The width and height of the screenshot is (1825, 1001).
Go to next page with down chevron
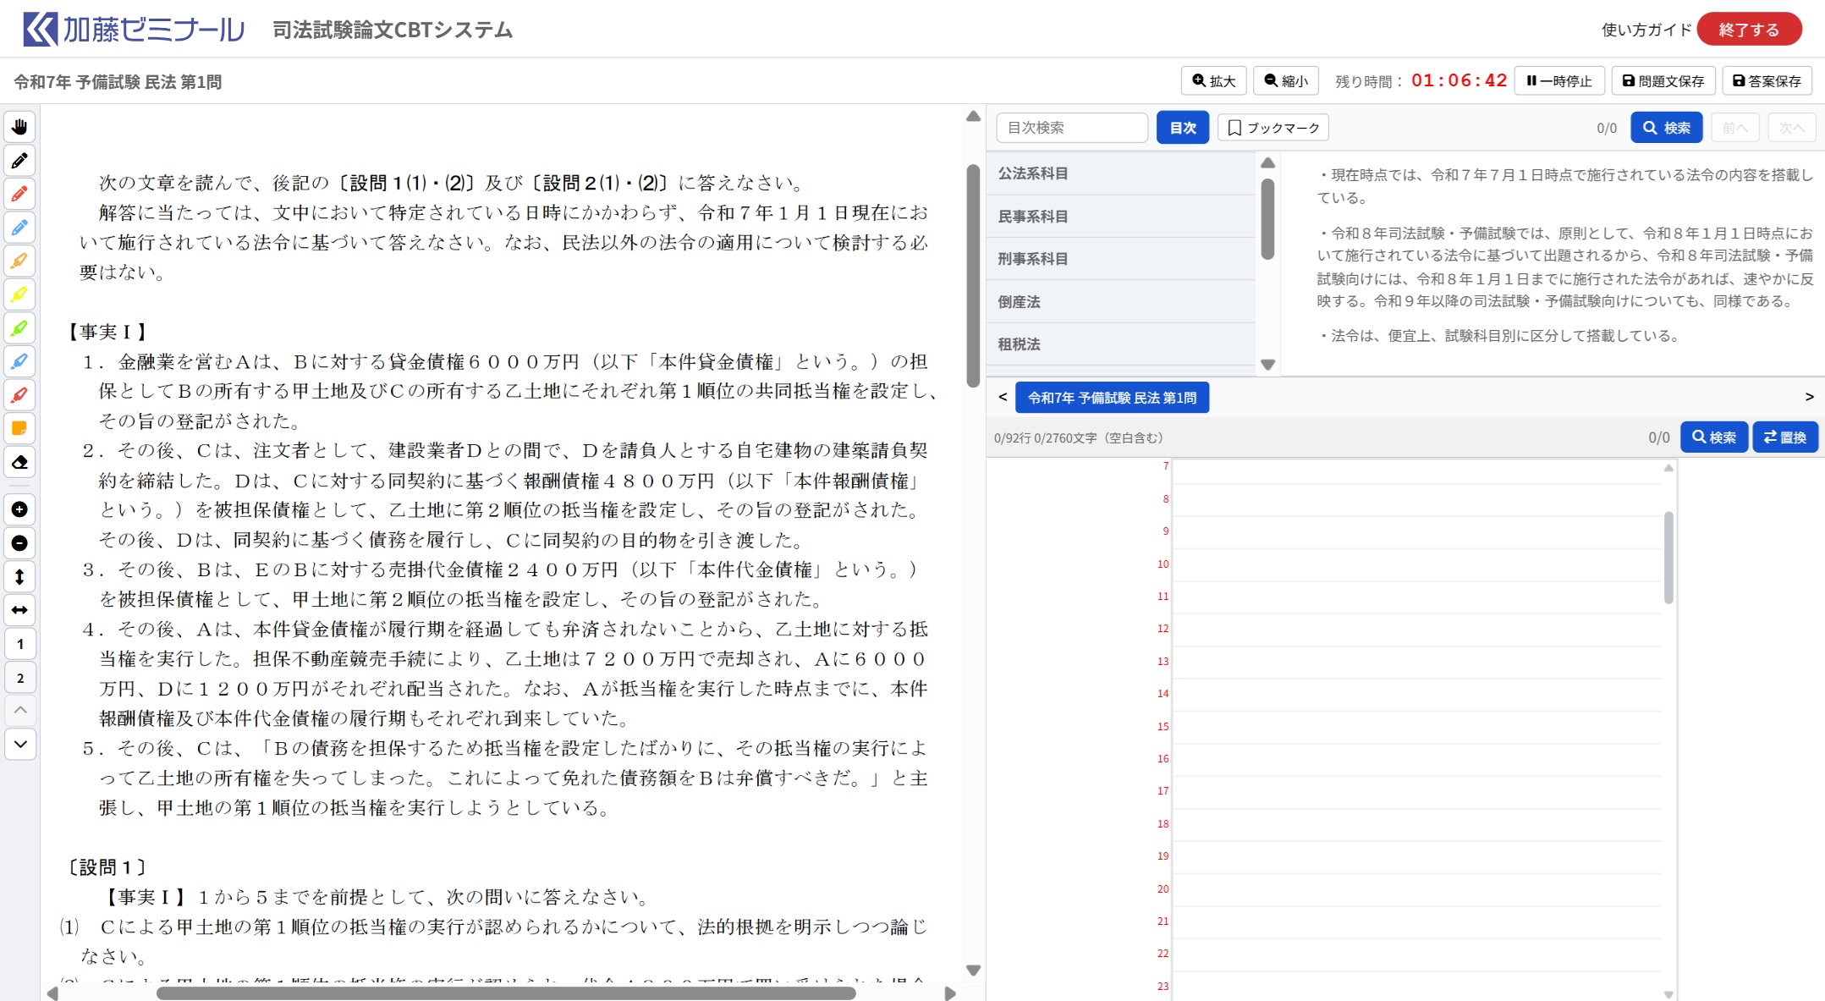coord(19,745)
